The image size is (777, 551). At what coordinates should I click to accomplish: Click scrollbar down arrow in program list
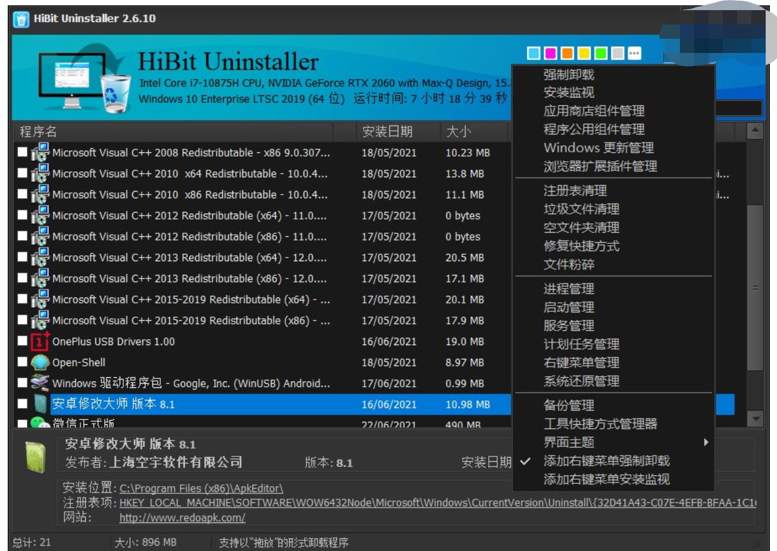(755, 418)
